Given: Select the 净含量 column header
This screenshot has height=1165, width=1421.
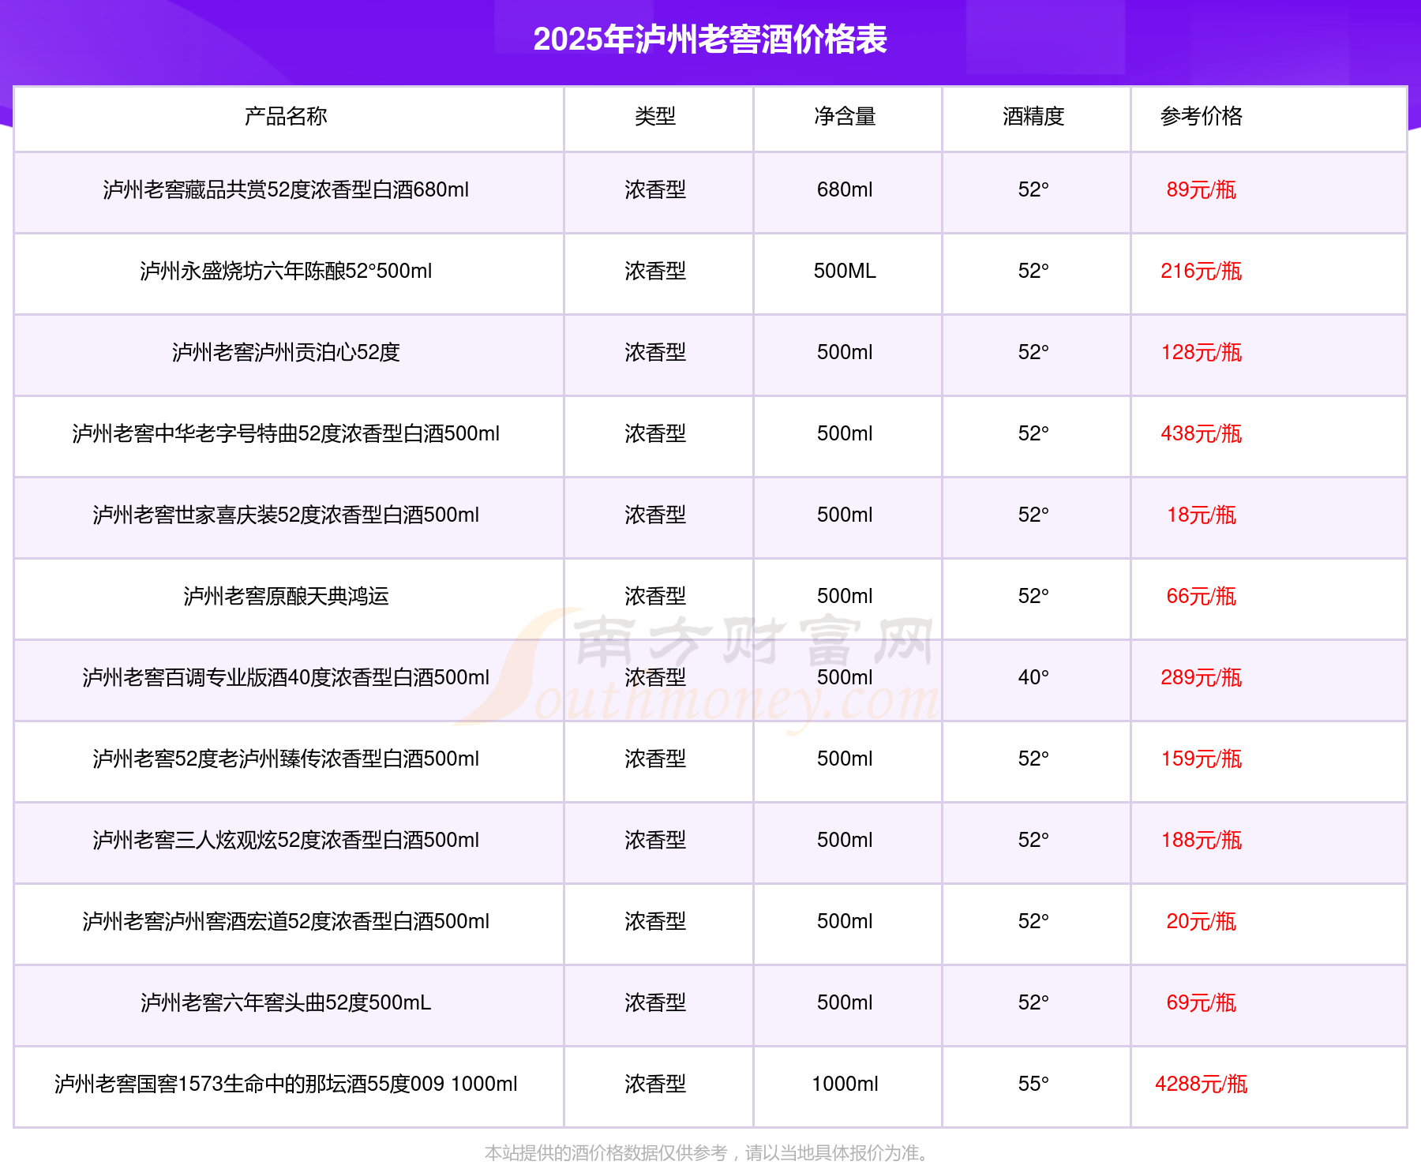Looking at the screenshot, I should coord(845,117).
